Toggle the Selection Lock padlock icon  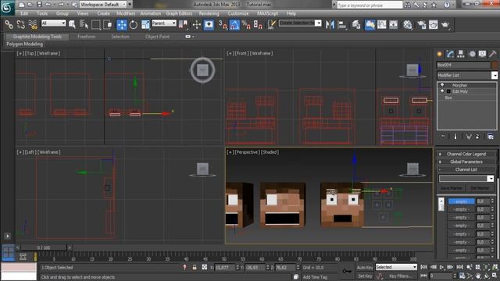pyautogui.click(x=195, y=267)
